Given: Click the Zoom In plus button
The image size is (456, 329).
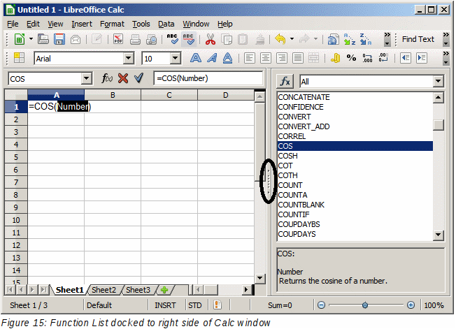Looking at the screenshot, I should point(411,305).
